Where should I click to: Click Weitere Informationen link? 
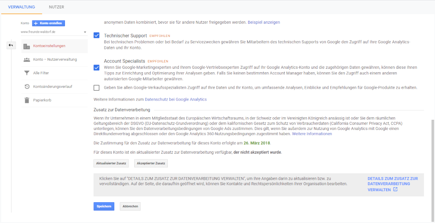[312, 134]
